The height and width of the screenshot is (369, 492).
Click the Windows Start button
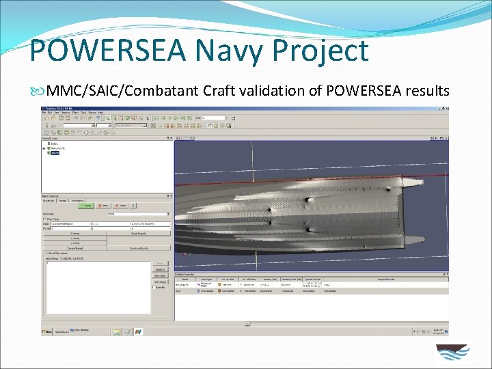pos(47,331)
